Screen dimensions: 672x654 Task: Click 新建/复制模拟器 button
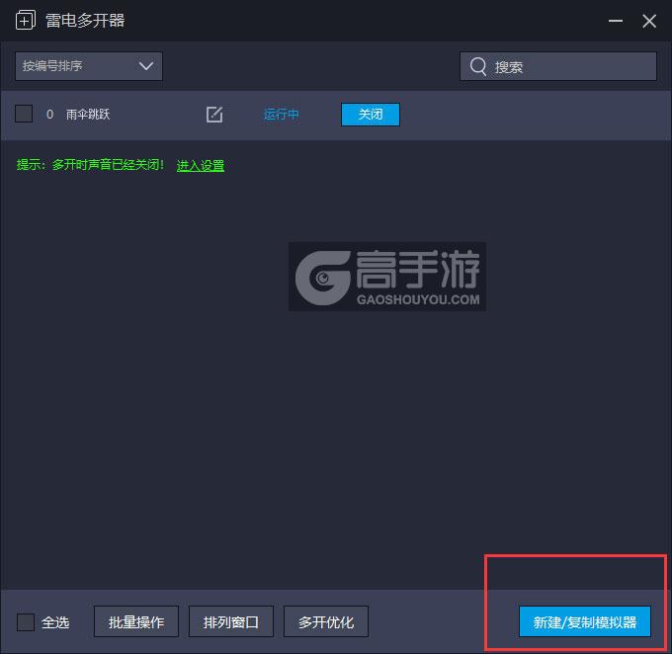[x=585, y=621]
